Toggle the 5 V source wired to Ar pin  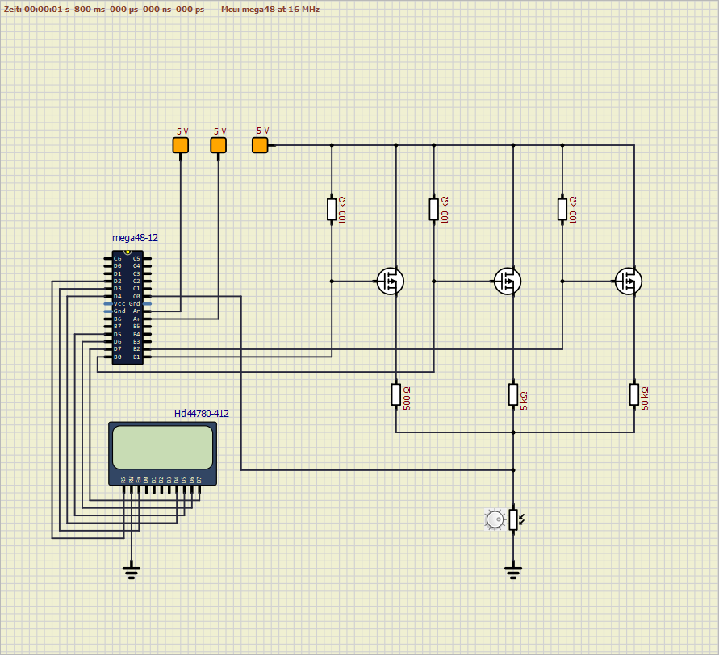click(180, 145)
